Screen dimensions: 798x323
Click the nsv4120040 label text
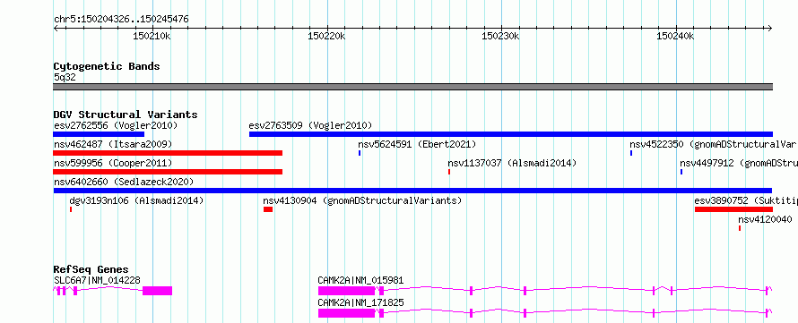tap(765, 219)
